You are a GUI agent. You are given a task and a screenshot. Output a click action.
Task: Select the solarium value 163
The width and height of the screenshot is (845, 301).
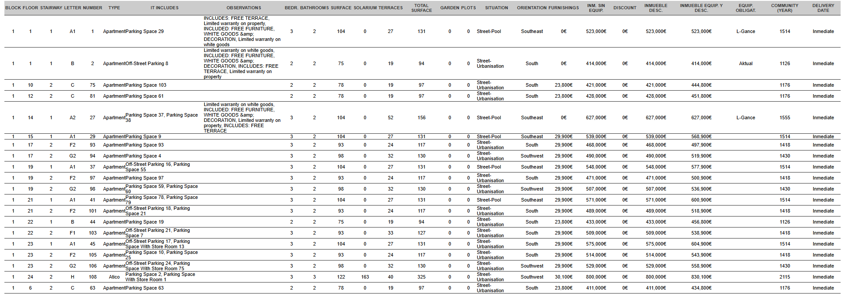pos(365,277)
